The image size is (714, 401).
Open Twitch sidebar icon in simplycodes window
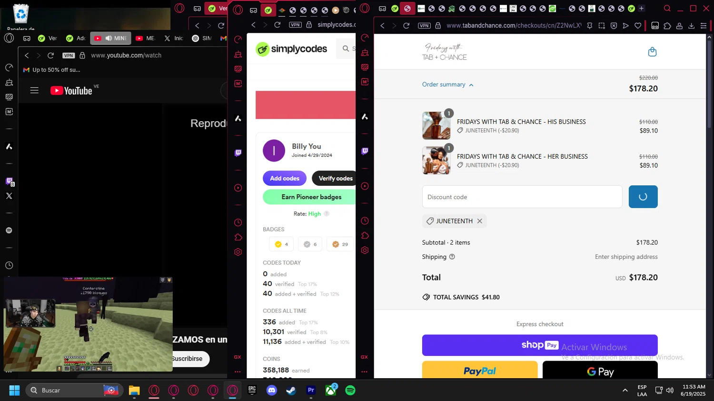(x=238, y=153)
